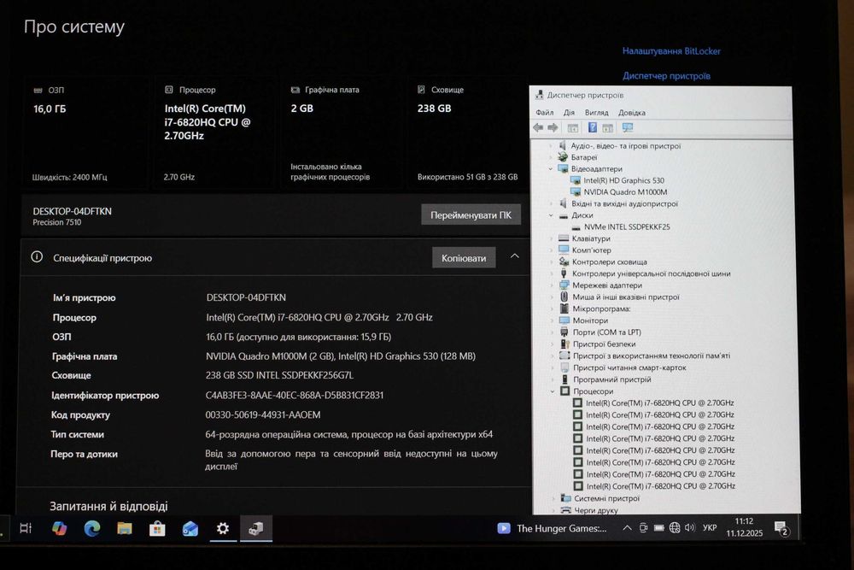Open Microsoft Edge from the taskbar
The height and width of the screenshot is (570, 854).
(x=92, y=528)
